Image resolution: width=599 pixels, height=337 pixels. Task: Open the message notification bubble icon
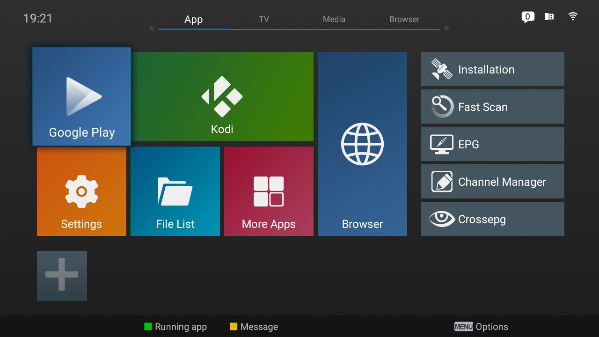pos(528,17)
